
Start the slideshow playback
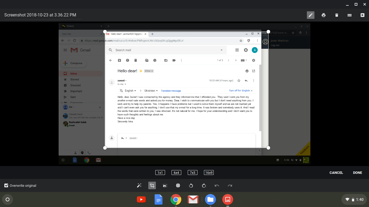coord(363,15)
